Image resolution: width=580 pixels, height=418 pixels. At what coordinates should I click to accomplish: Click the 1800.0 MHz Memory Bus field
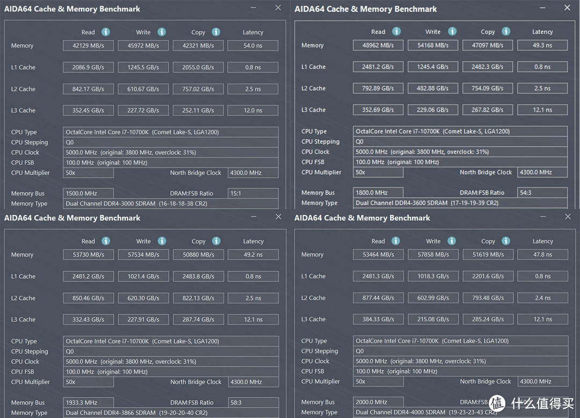[378, 193]
